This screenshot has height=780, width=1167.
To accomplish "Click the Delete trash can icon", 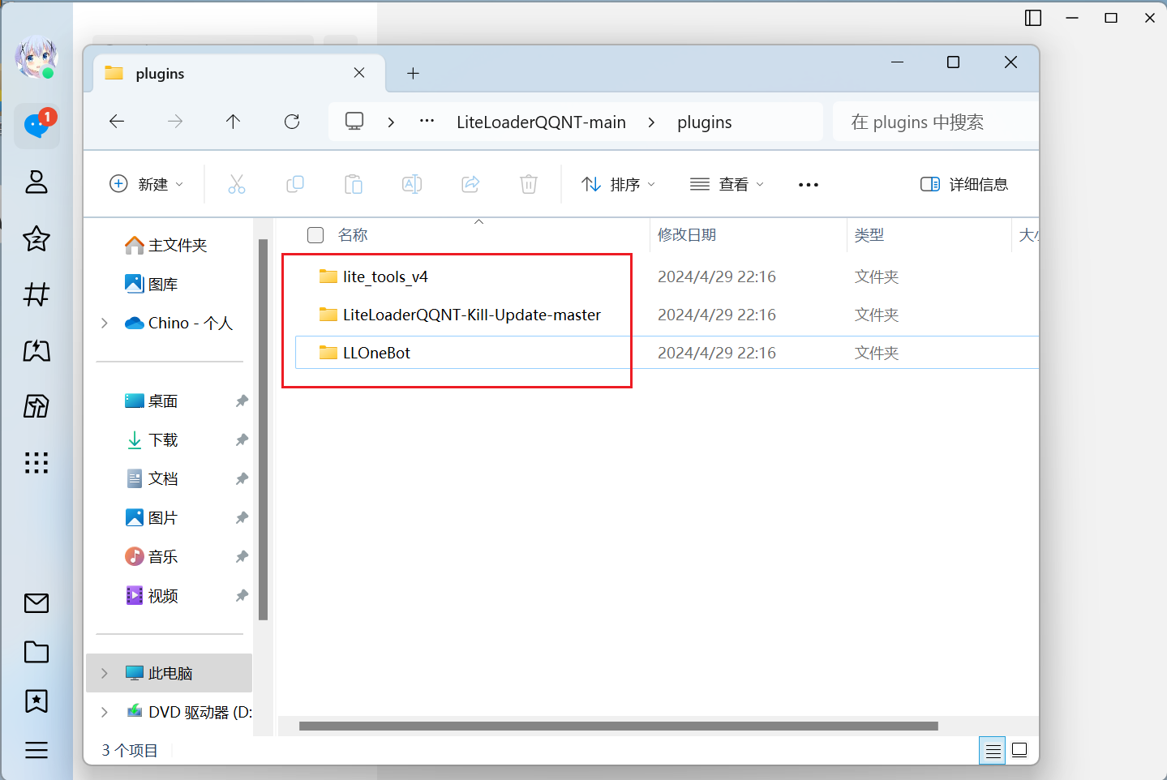I will (x=529, y=185).
